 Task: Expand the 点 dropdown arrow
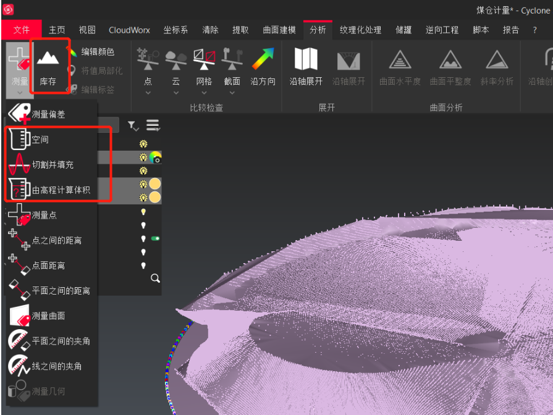pos(148,93)
